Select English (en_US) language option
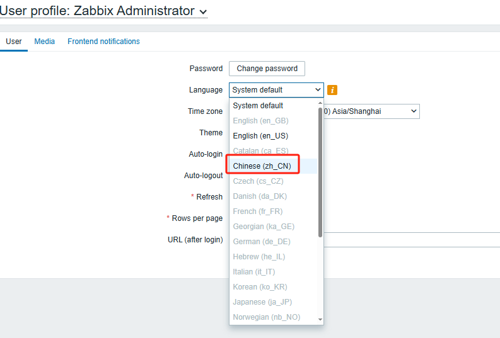Viewport: 500px width, 338px height. pos(260,136)
